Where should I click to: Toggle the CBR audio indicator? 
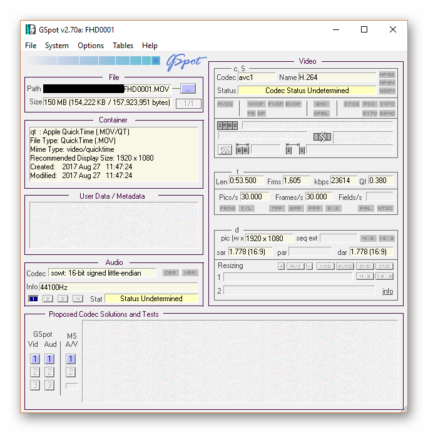coord(170,273)
